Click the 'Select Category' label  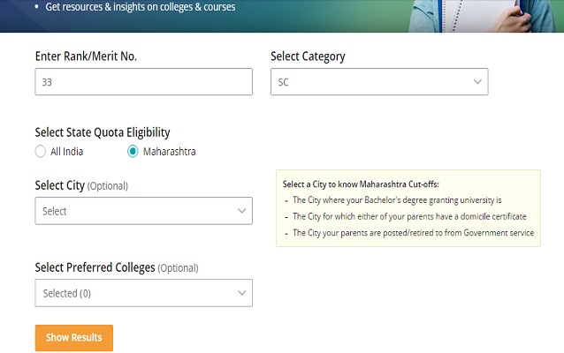click(x=308, y=56)
